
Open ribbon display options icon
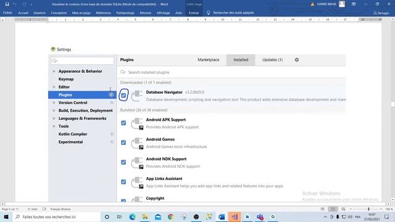coord(354,4)
